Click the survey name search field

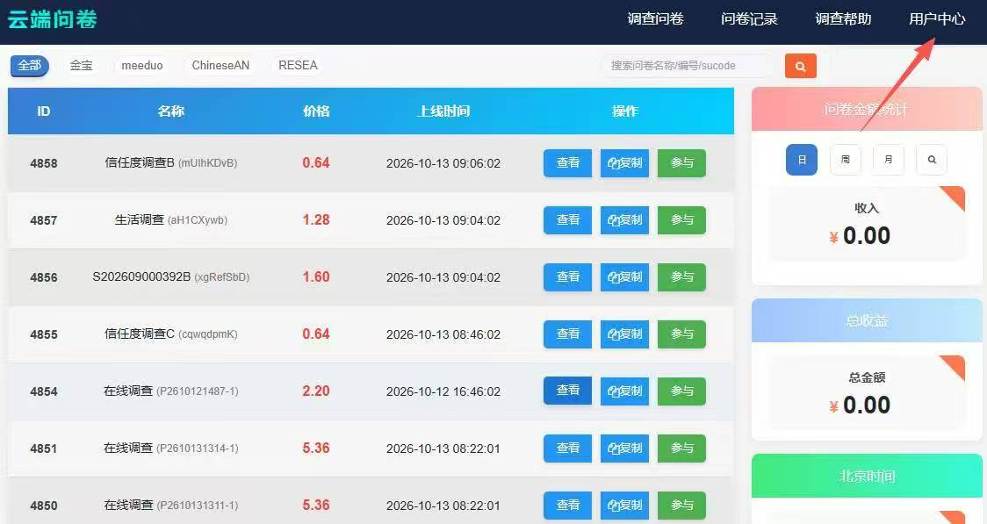(x=687, y=66)
